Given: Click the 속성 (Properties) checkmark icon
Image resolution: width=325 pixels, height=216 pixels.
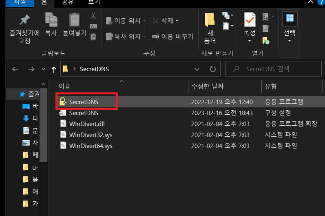Looking at the screenshot, I should [x=250, y=20].
